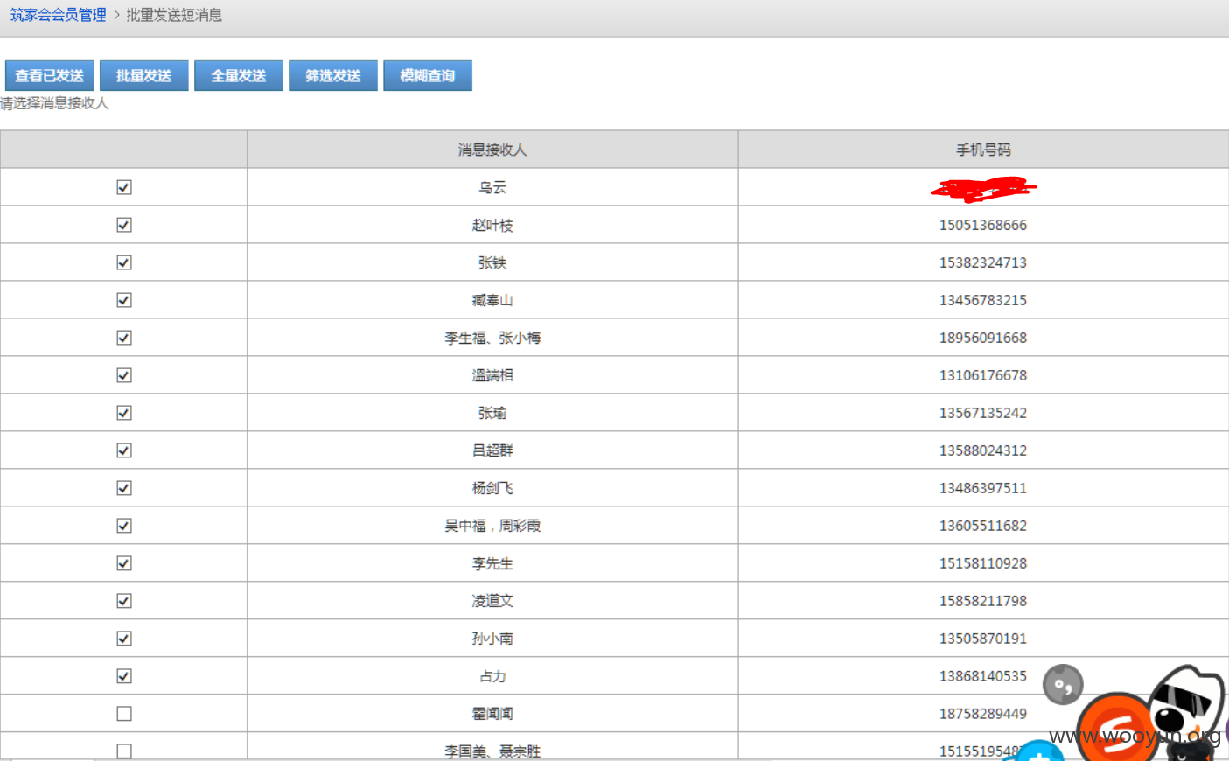
Task: Click phone number 18758289449
Action: 983,714
